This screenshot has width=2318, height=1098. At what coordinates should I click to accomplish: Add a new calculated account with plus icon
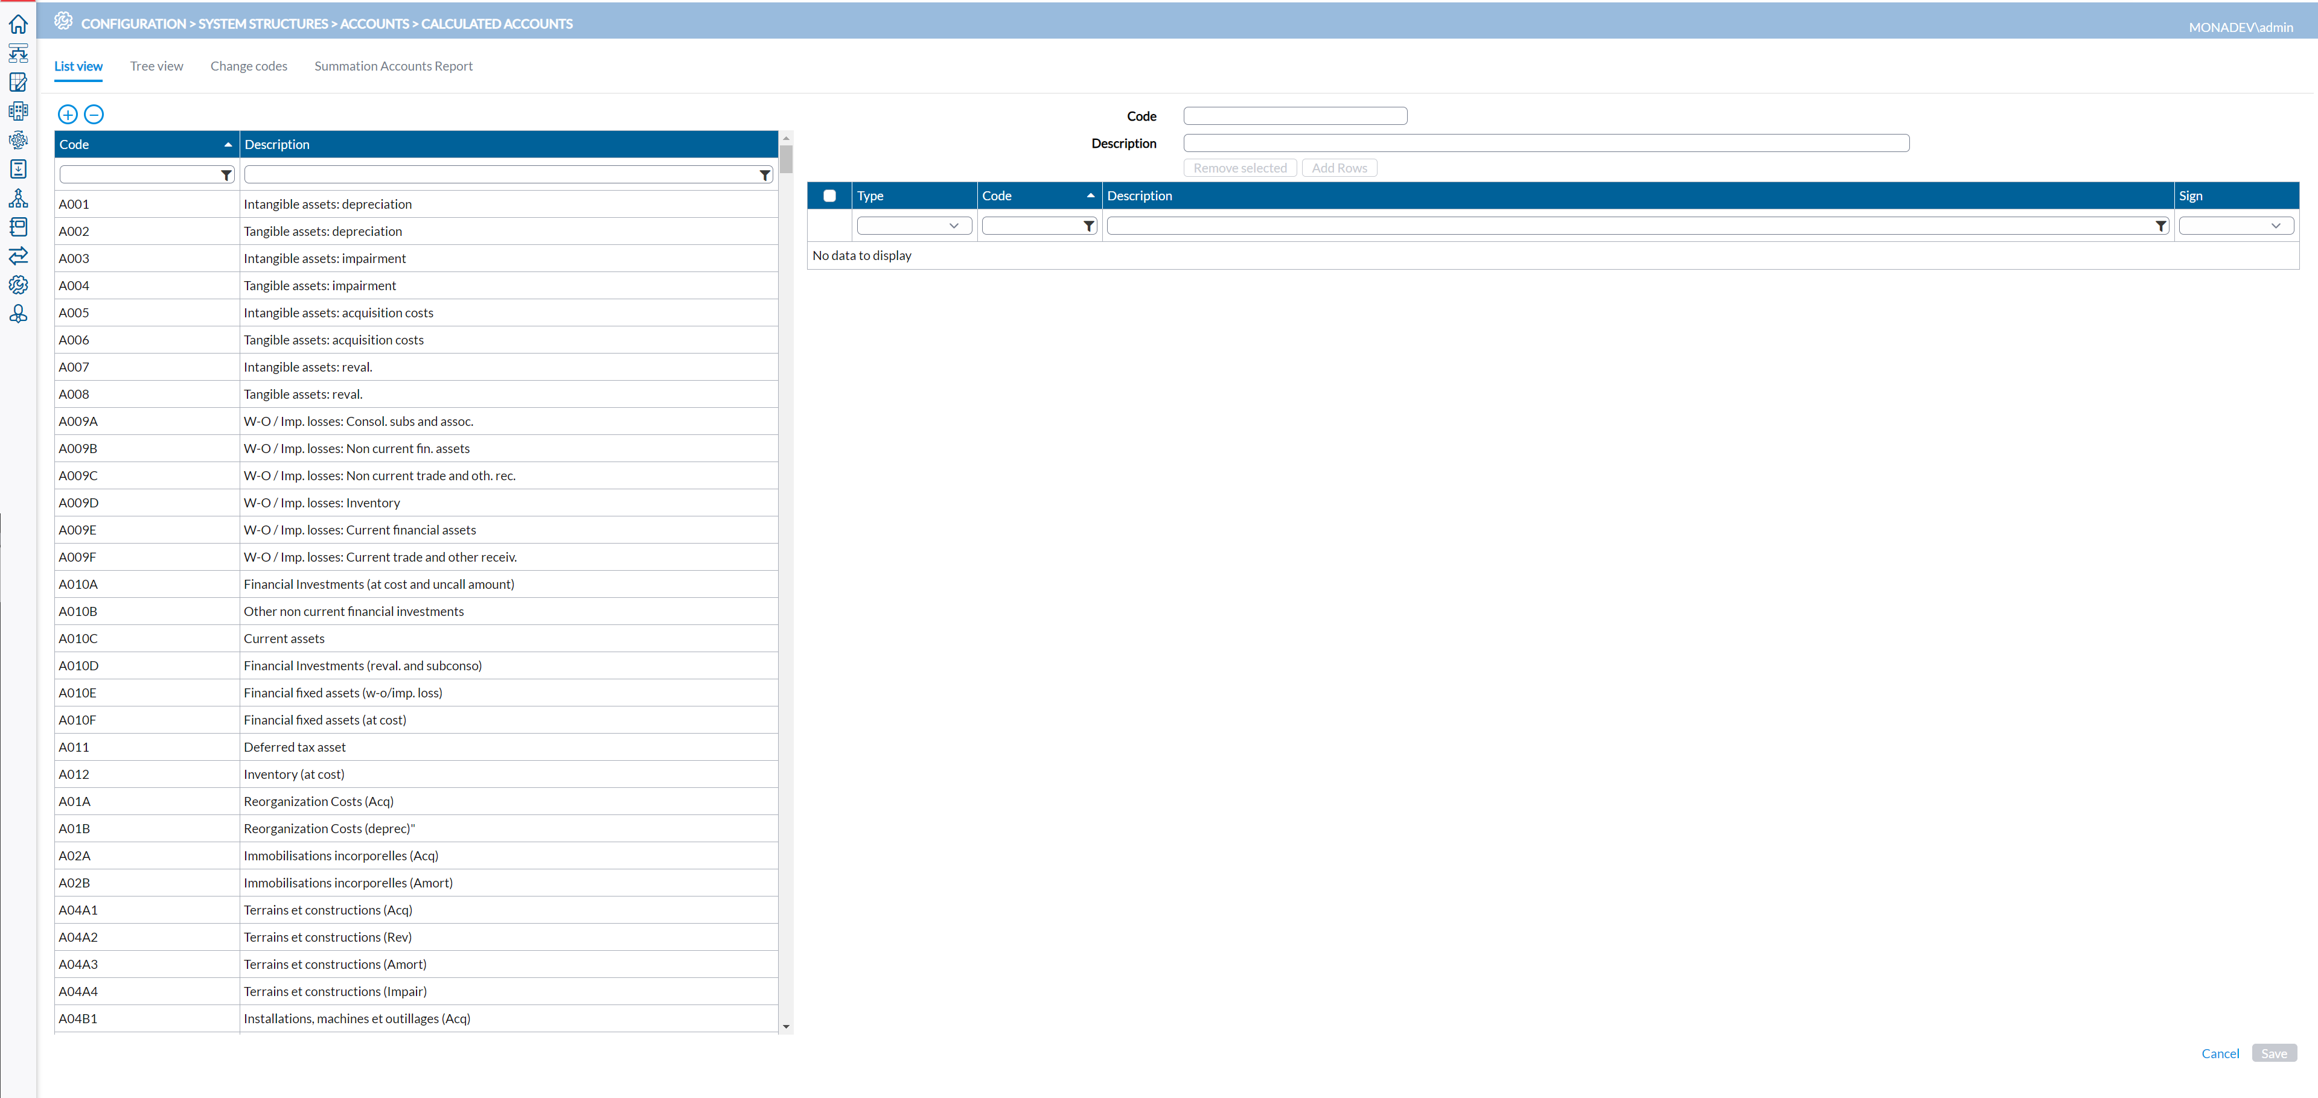[x=68, y=114]
